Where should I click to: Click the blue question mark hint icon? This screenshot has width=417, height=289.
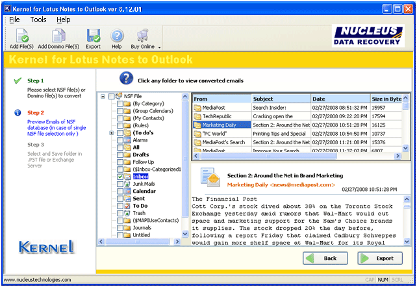coord(126,79)
